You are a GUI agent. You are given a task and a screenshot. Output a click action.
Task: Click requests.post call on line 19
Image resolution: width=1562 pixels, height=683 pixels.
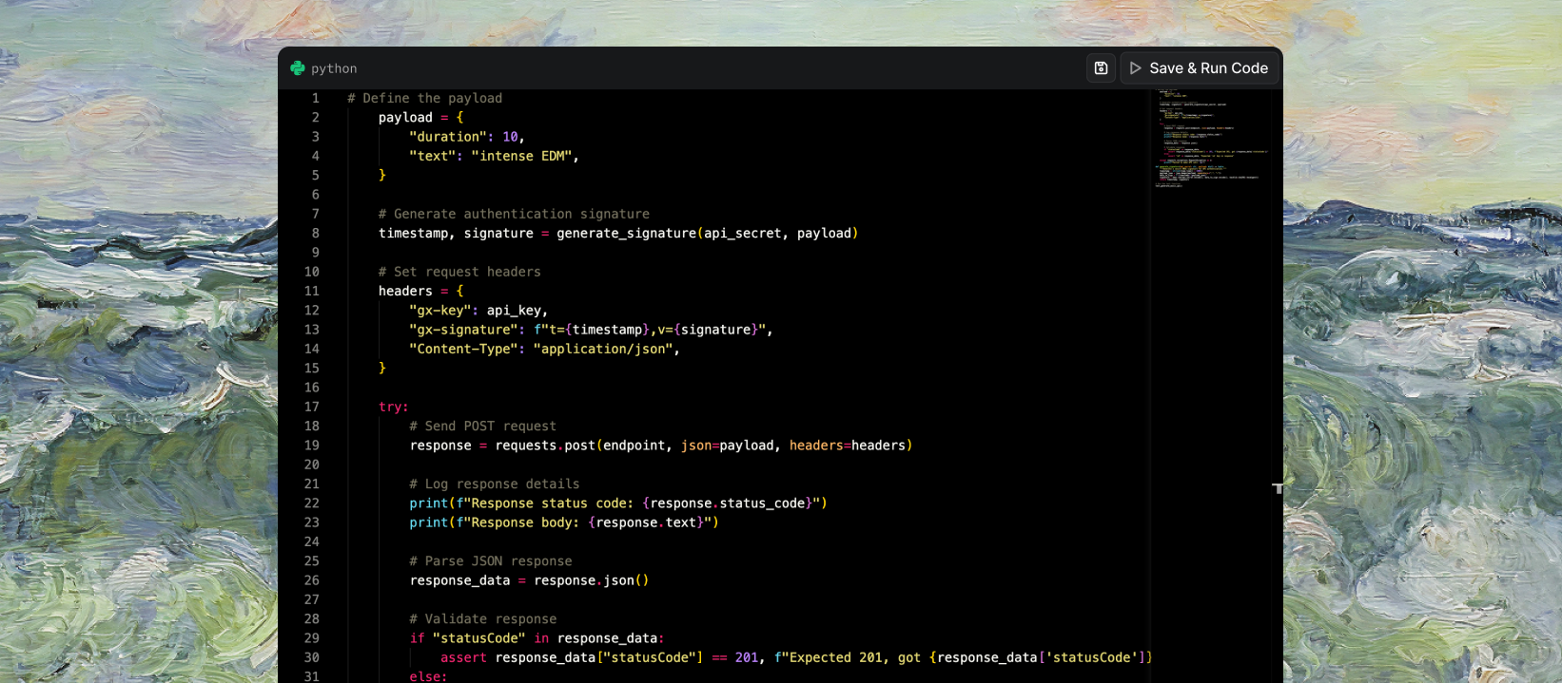click(x=703, y=446)
